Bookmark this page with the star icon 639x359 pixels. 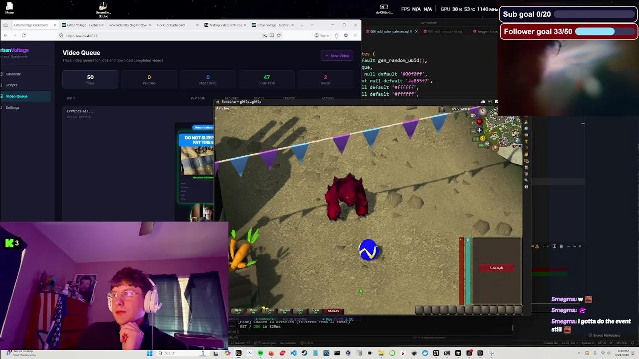pos(279,35)
